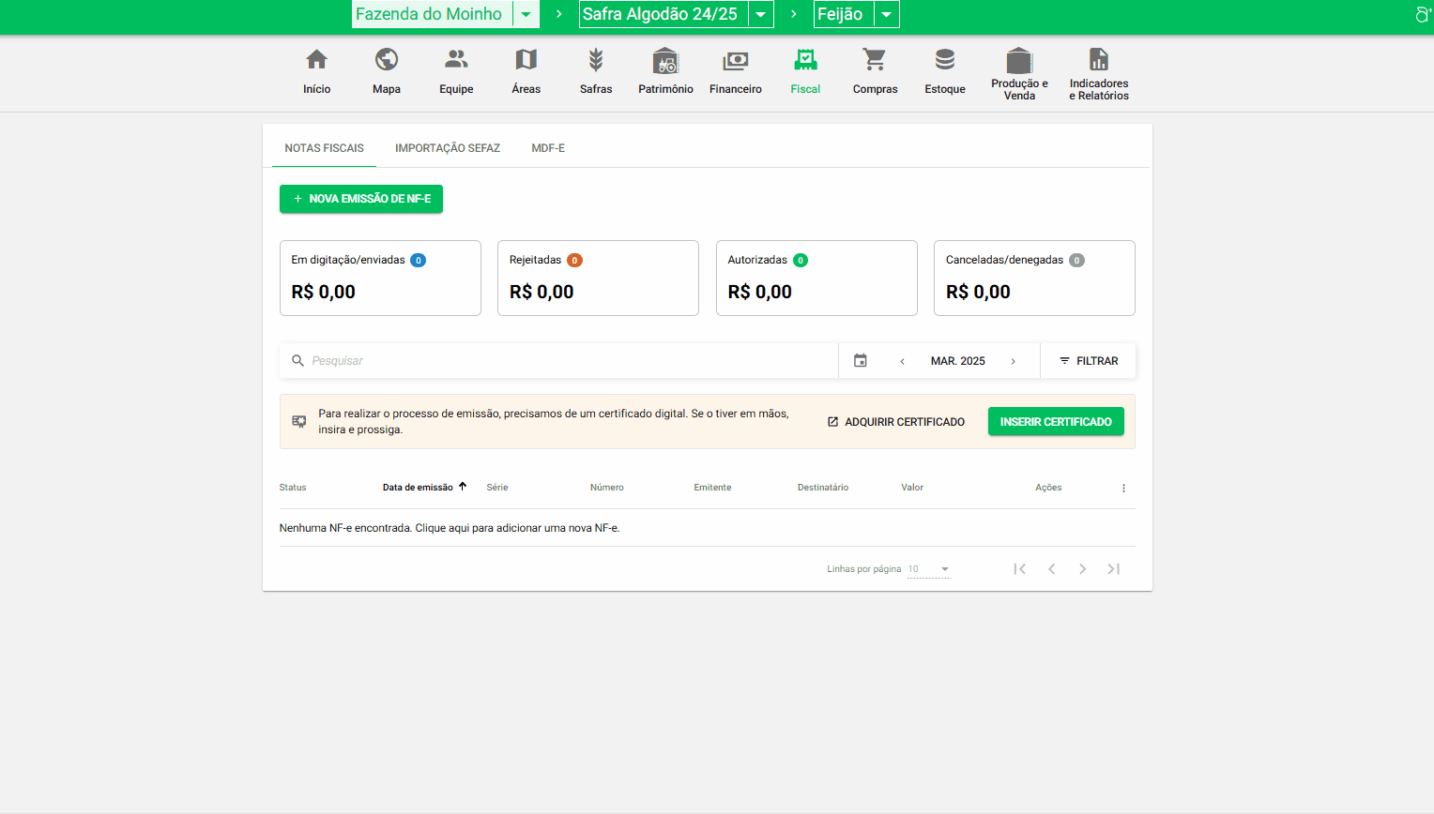
Task: Click the Inserir Certificado button
Action: (x=1056, y=422)
